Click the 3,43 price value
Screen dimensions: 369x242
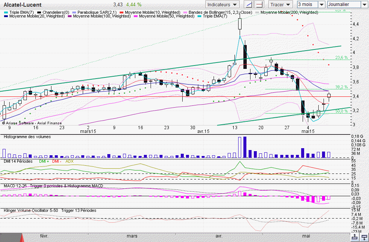click(118, 5)
